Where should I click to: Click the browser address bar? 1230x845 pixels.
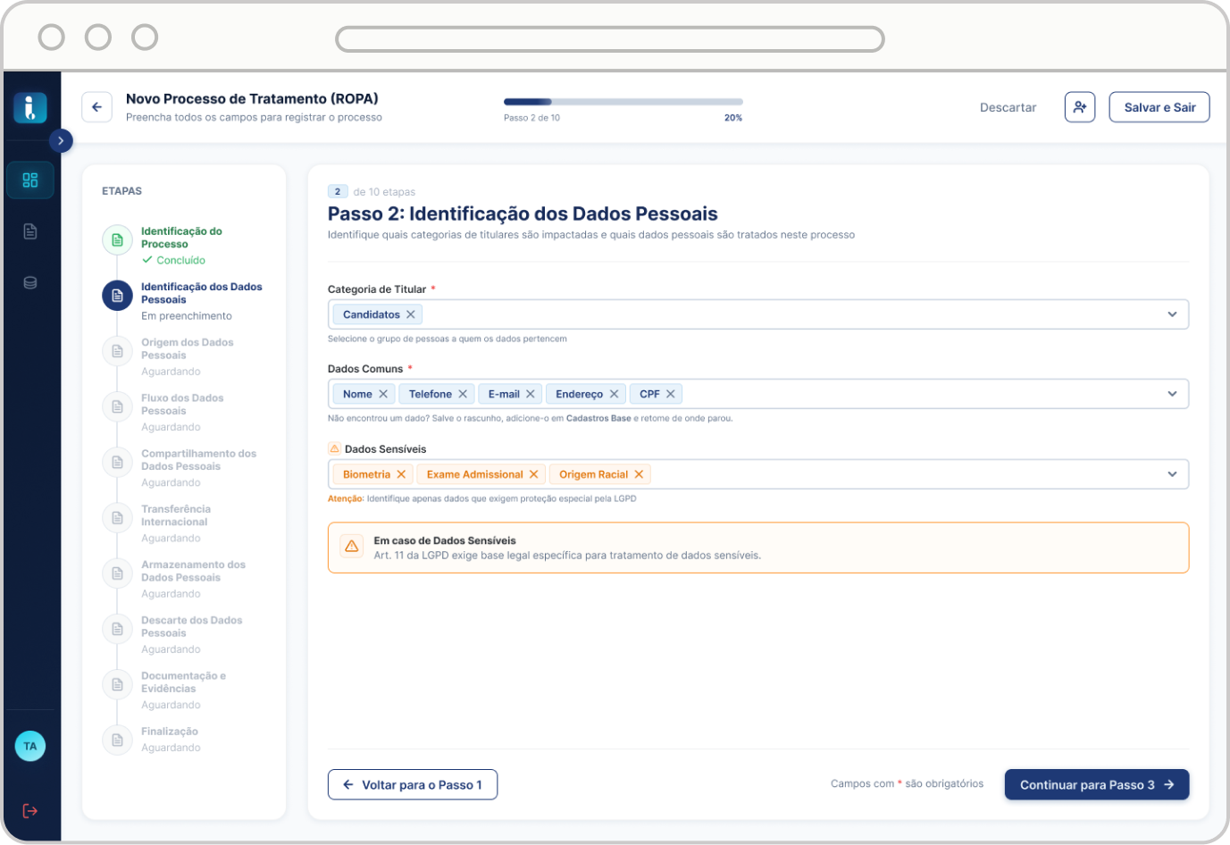610,39
